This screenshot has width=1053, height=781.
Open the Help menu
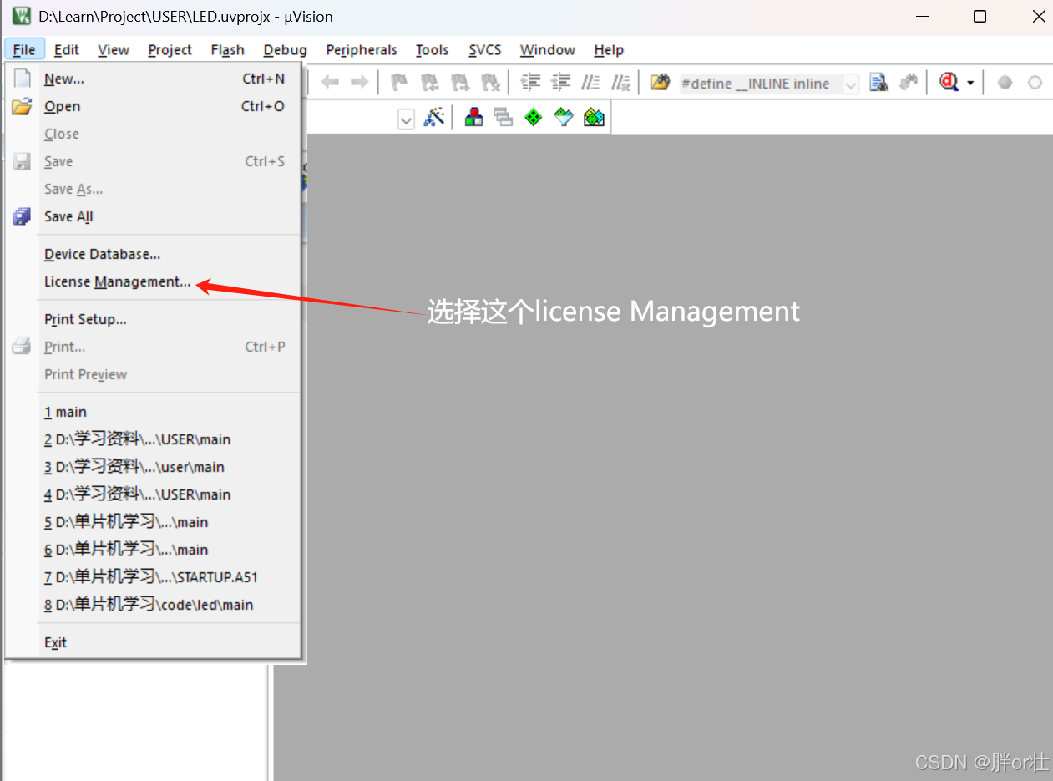coord(609,50)
